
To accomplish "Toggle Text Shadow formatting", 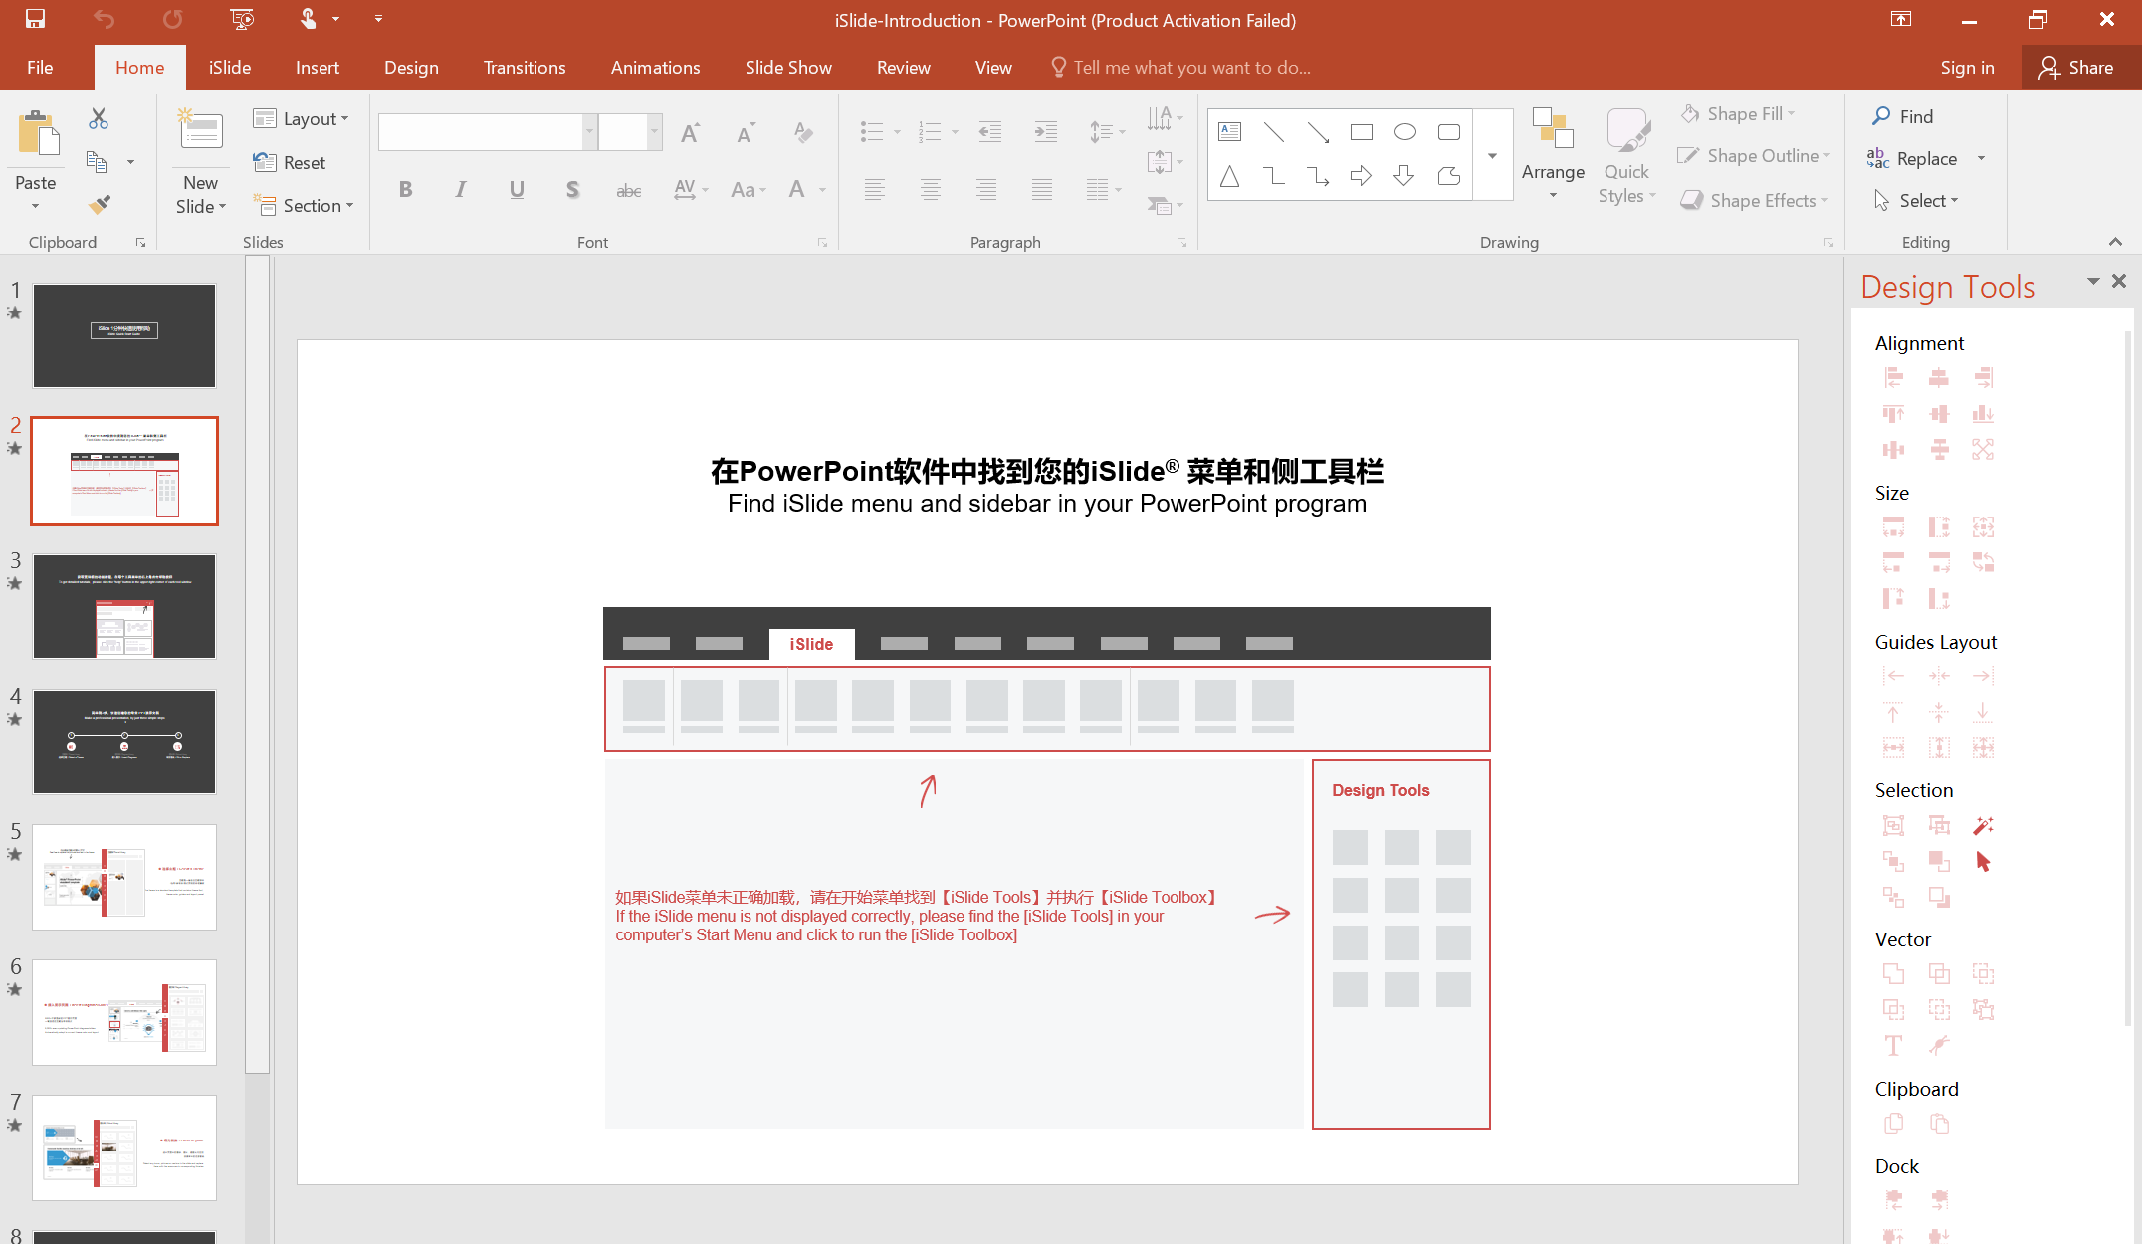I will click(572, 189).
